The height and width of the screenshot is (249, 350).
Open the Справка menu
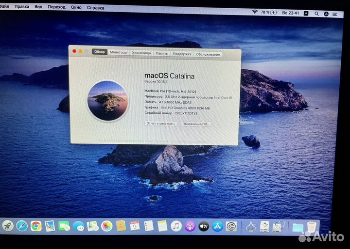coord(95,8)
